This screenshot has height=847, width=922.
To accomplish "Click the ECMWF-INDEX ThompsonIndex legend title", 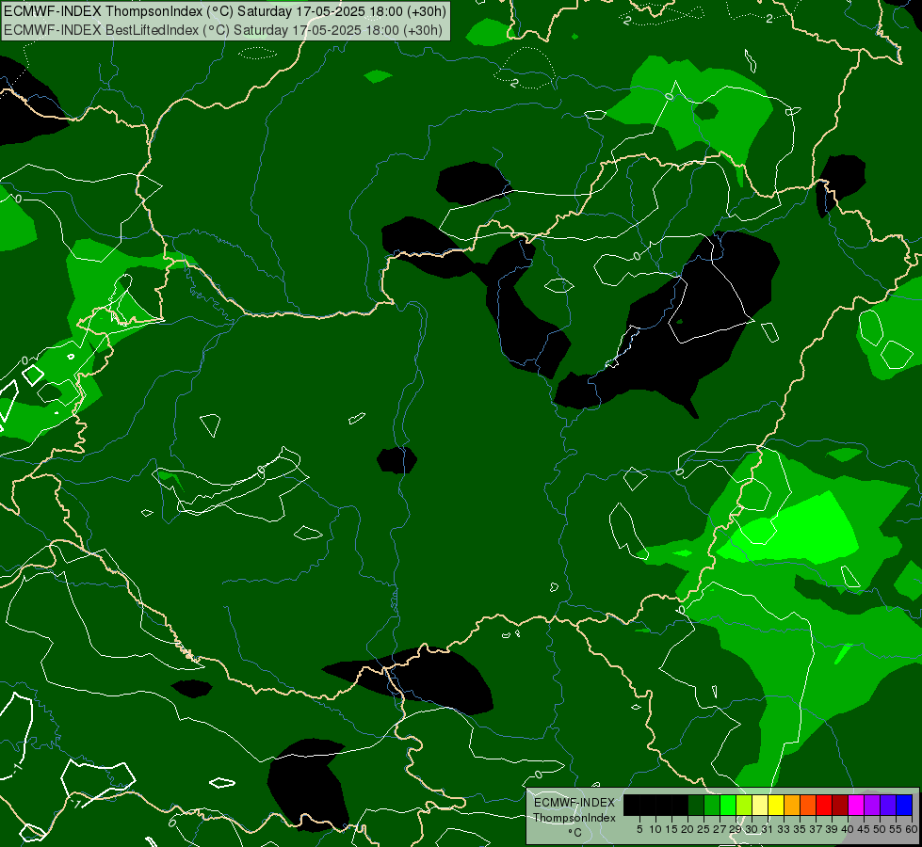I will pos(574,810).
